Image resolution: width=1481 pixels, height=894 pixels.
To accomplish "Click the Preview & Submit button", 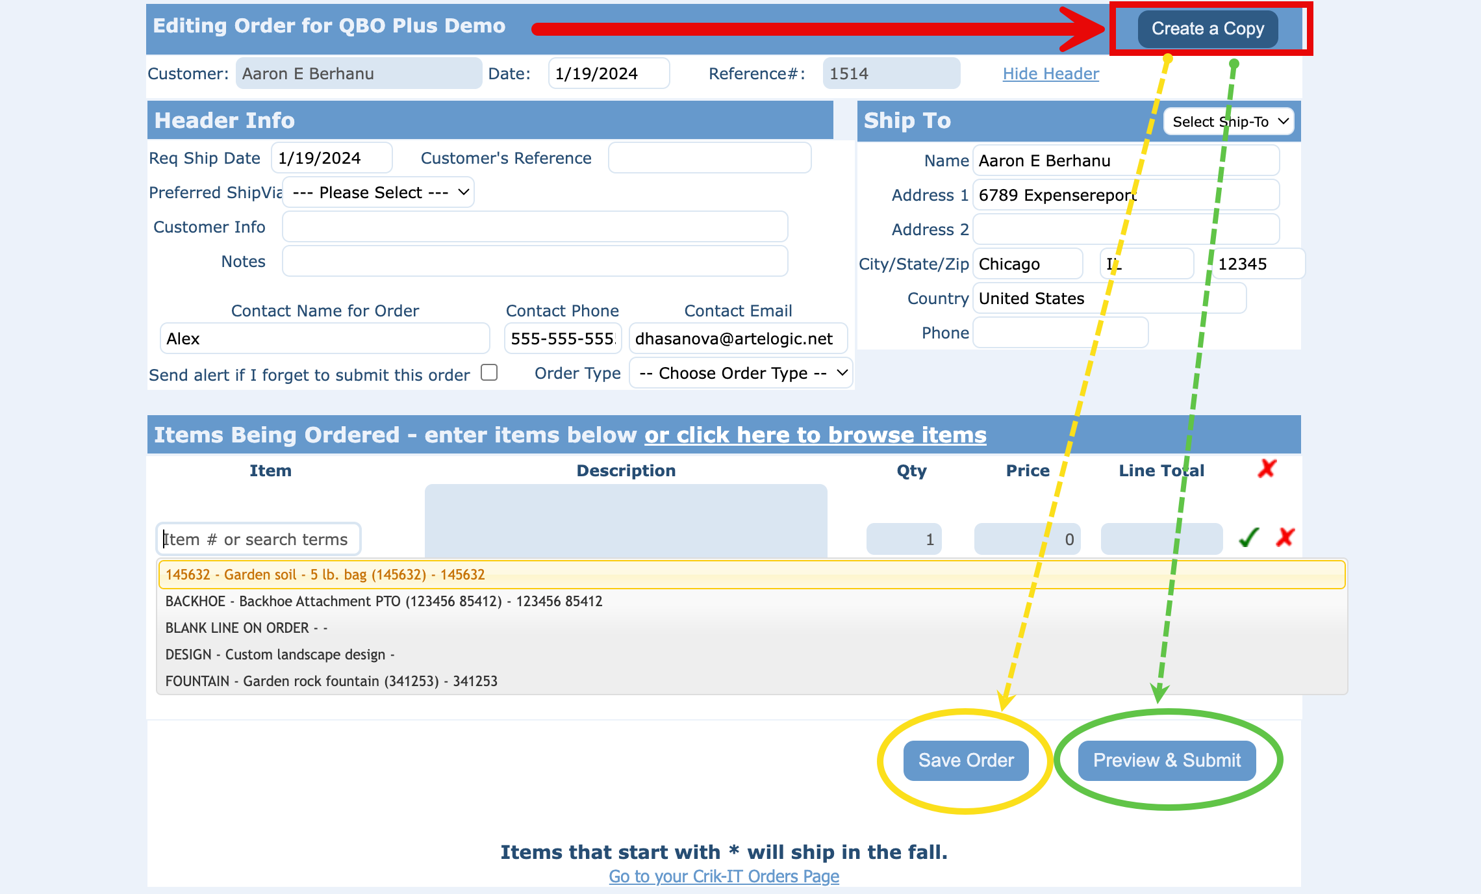I will [x=1167, y=761].
